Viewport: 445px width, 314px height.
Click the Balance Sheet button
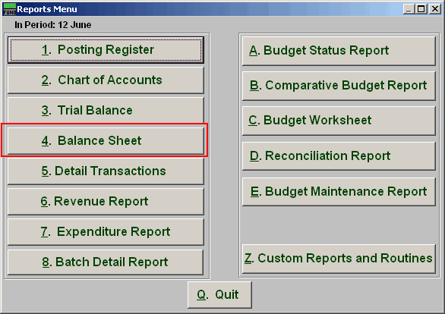point(106,141)
